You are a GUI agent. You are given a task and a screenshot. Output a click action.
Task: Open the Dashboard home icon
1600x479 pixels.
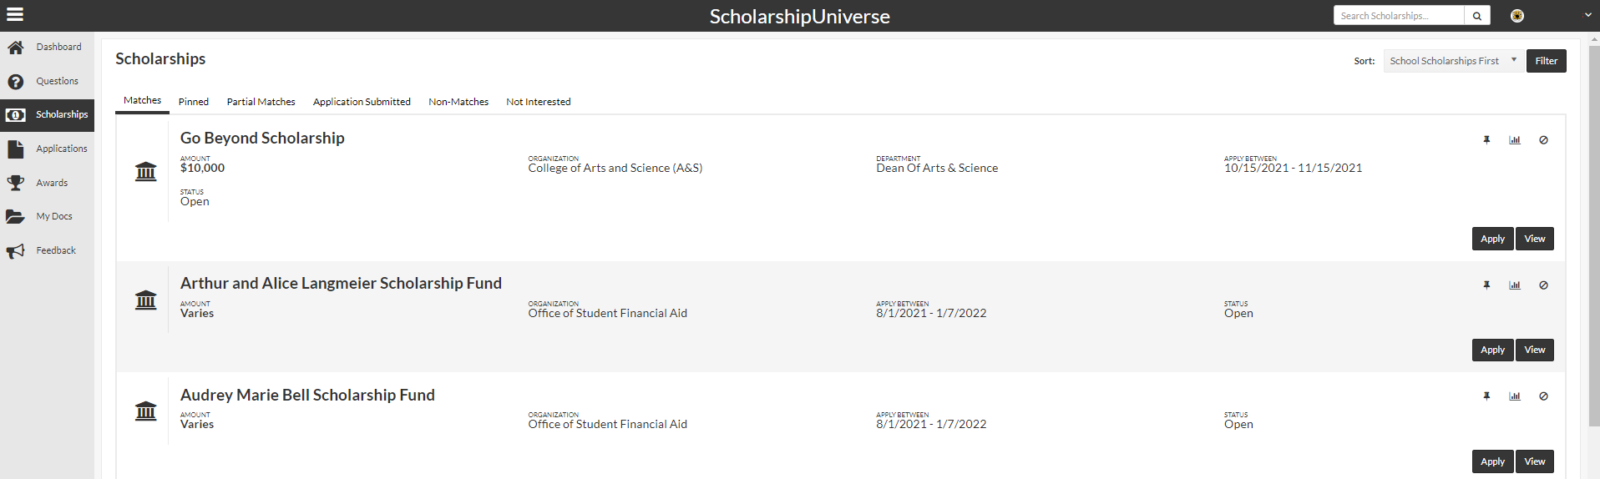(x=16, y=48)
